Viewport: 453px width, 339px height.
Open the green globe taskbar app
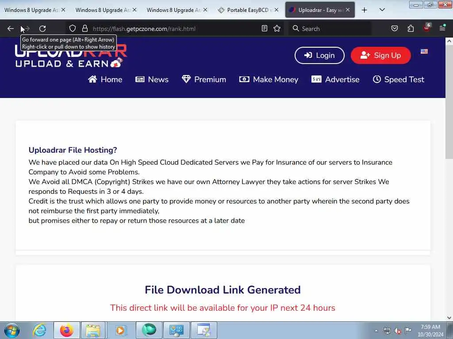coord(149,330)
